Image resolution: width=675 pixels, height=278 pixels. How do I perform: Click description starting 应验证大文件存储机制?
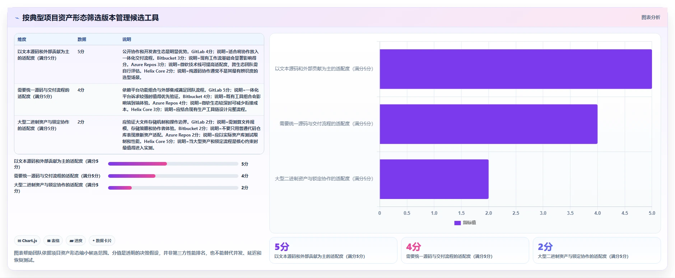191,135
